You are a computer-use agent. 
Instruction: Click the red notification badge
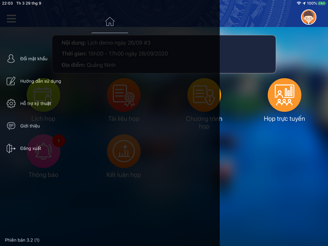point(59,141)
